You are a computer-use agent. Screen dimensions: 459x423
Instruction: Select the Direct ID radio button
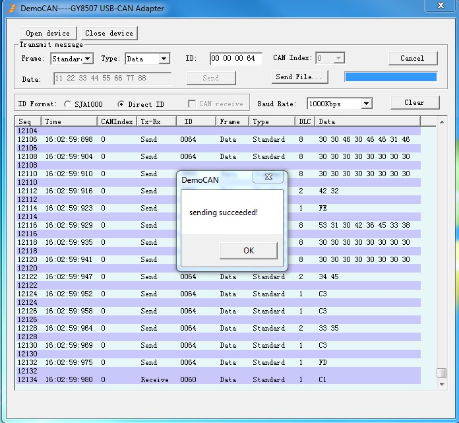pyautogui.click(x=121, y=104)
